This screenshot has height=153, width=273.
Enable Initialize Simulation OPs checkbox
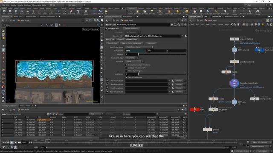point(126,68)
